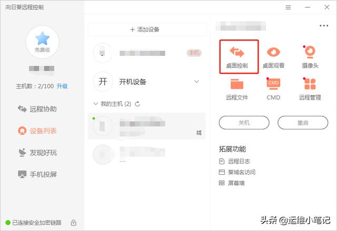Start the CMD remote command line
The width and height of the screenshot is (337, 231).
(273, 89)
